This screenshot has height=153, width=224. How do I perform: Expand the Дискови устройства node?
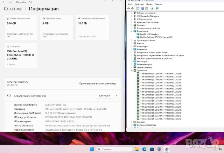click(x=132, y=40)
